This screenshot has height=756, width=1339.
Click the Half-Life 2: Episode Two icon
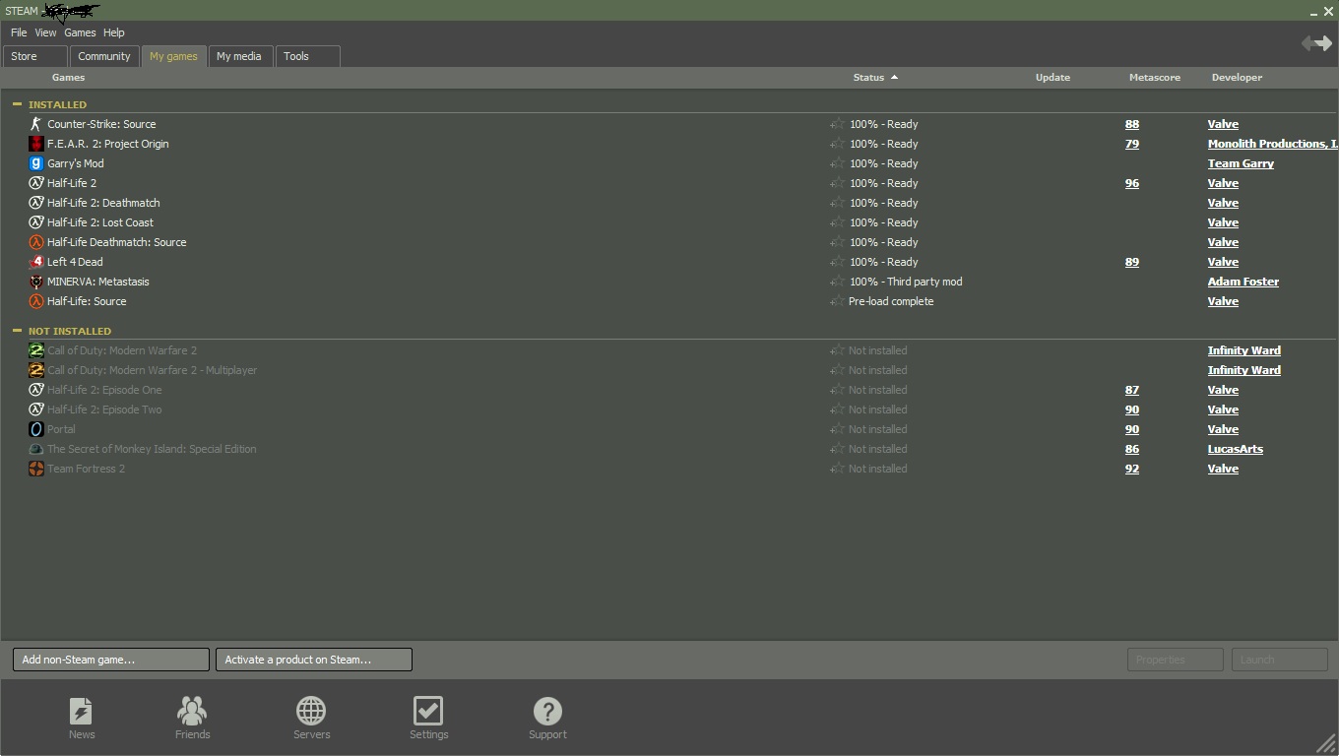tap(36, 409)
